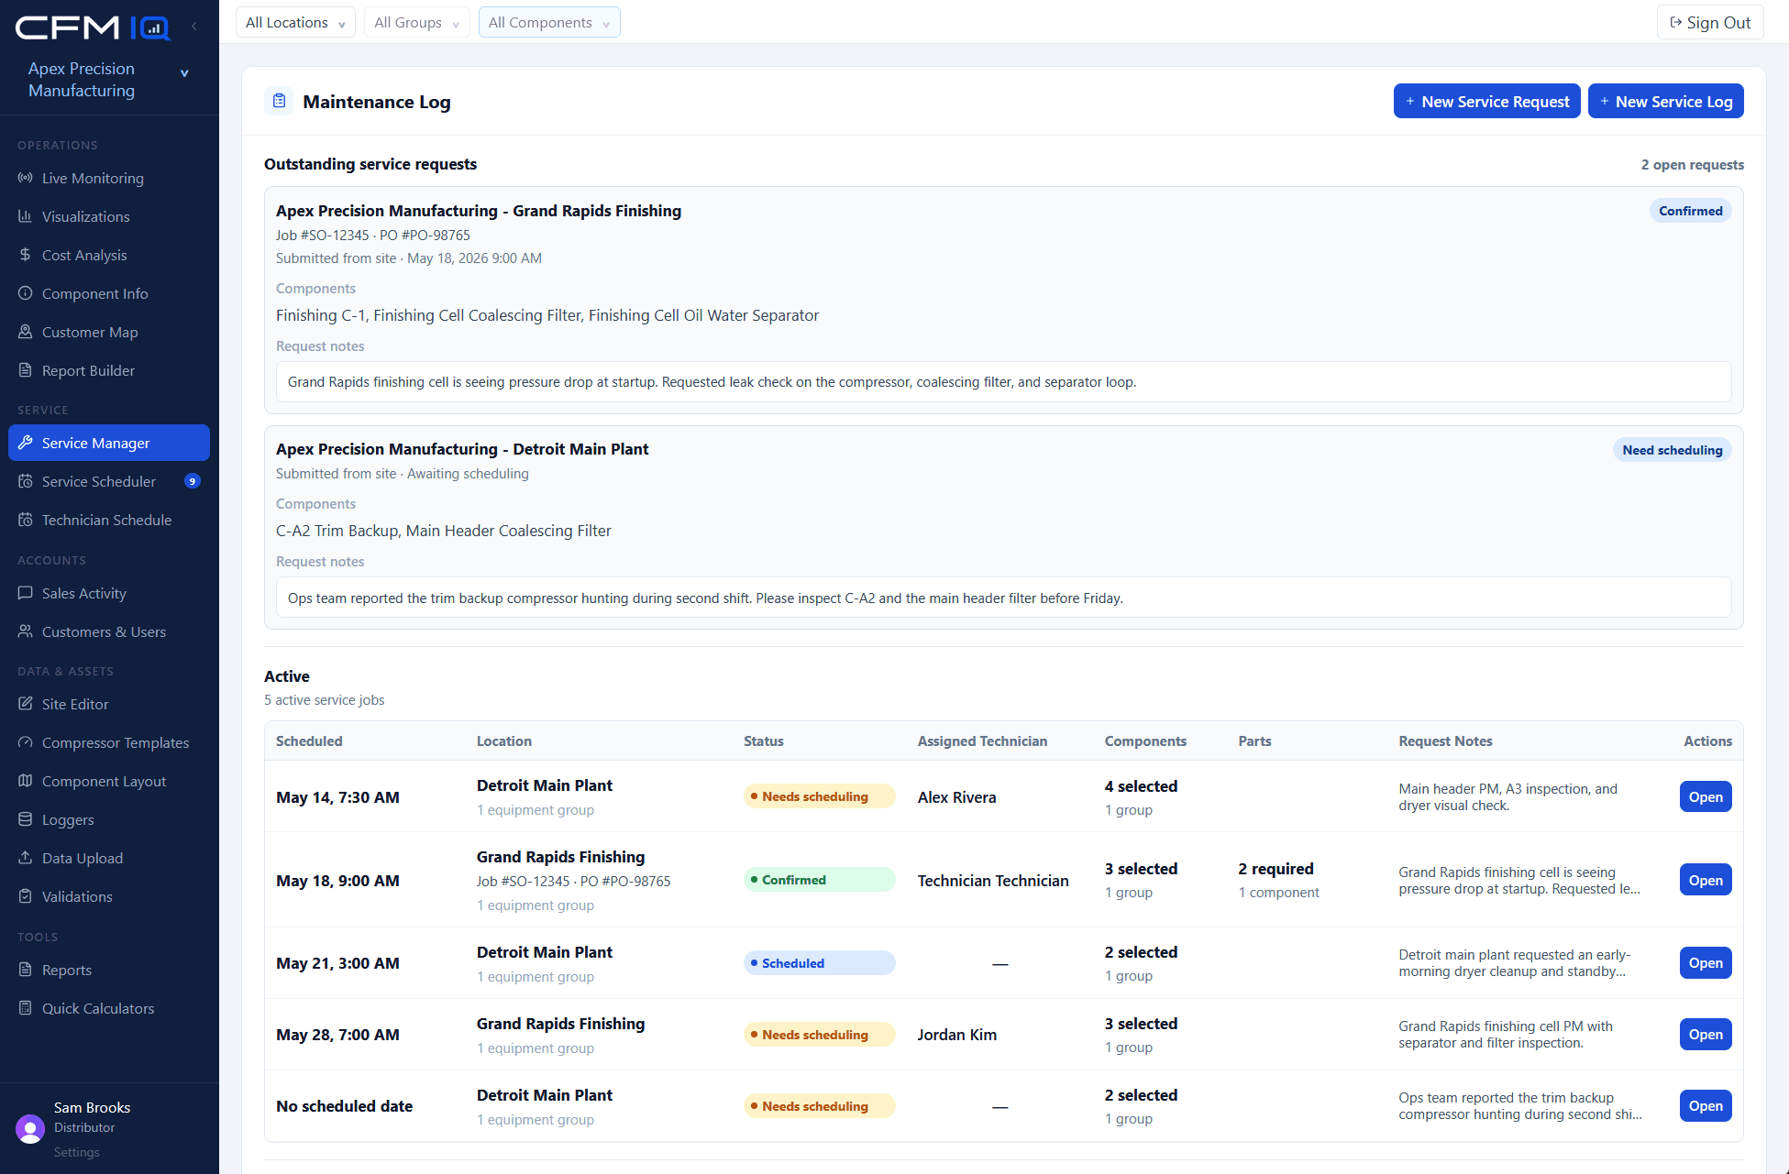
Task: Click the Customers & Users people icon
Action: click(x=26, y=631)
